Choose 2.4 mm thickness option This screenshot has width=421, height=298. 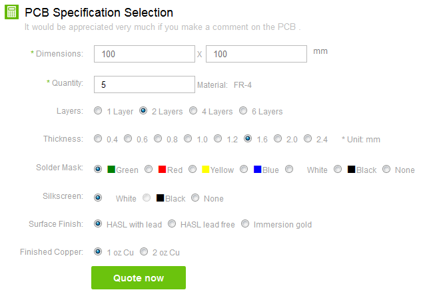308,139
